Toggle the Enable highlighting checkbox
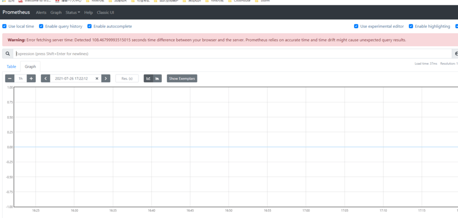The width and height of the screenshot is (458, 218). [411, 26]
